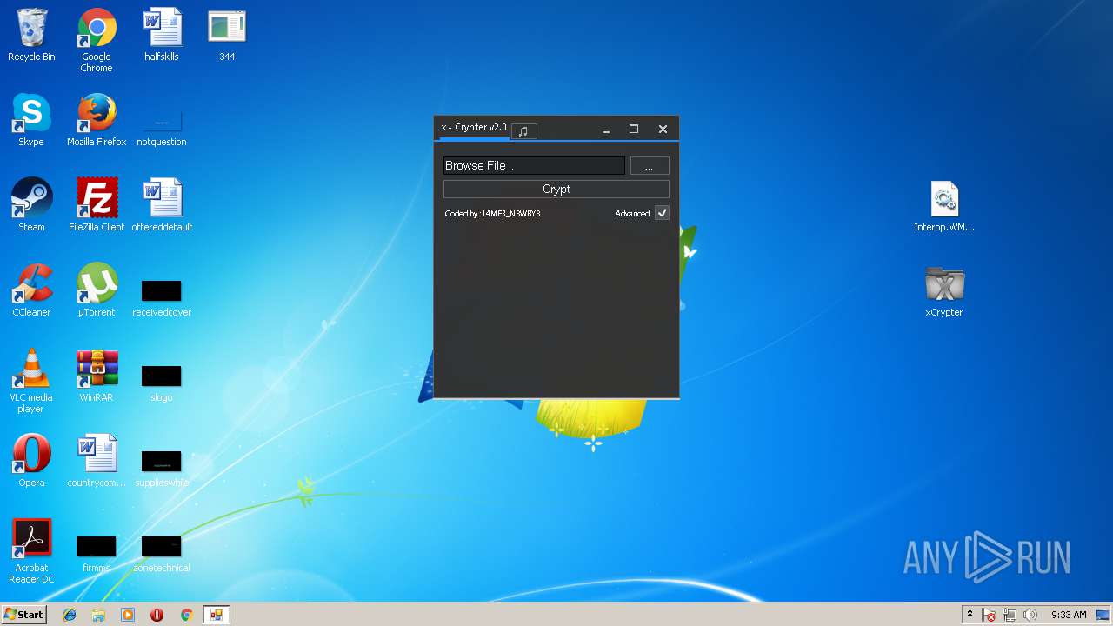This screenshot has width=1113, height=626.
Task: Launch Opera from the taskbar
Action: coord(157,615)
